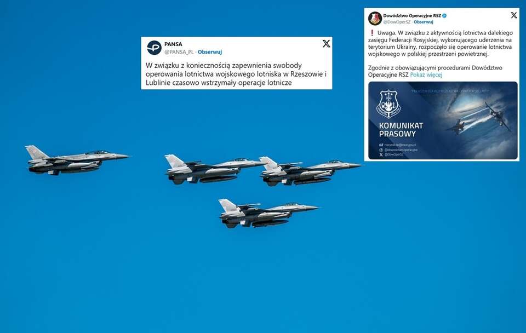Click the lowest F-16 jet in formation
The width and height of the screenshot is (526, 333).
tap(268, 213)
